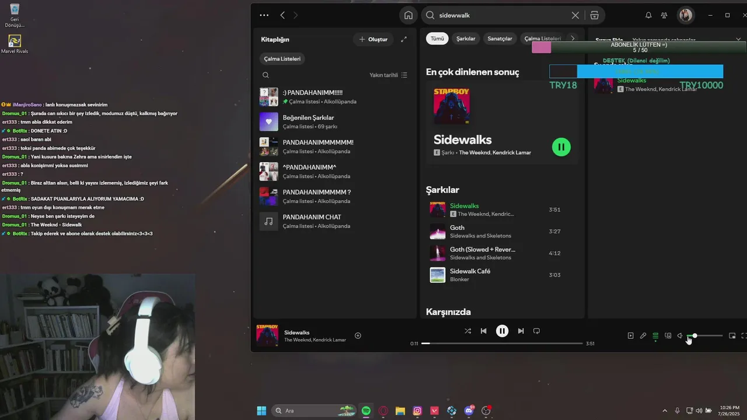Open the PANDAHANIMMMMMM! playlist
This screenshot has height=420, width=747.
click(334, 146)
